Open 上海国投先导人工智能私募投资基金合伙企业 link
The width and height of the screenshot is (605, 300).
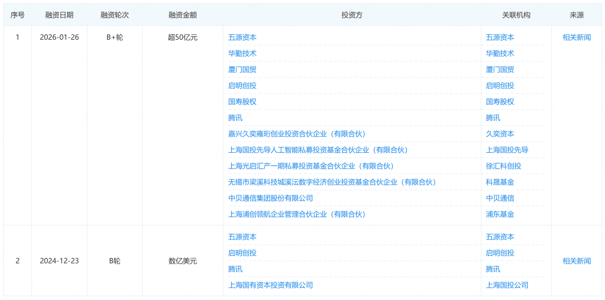[318, 150]
